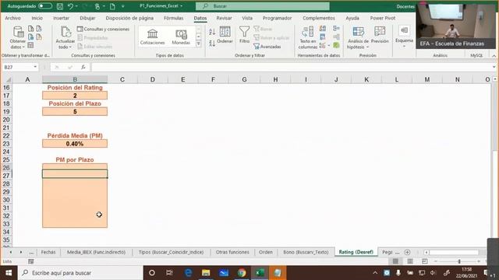The width and height of the screenshot is (499, 280).
Task: Open the Tipos (Buscar_Coincidir_Indice) sheet tab
Action: (171, 252)
